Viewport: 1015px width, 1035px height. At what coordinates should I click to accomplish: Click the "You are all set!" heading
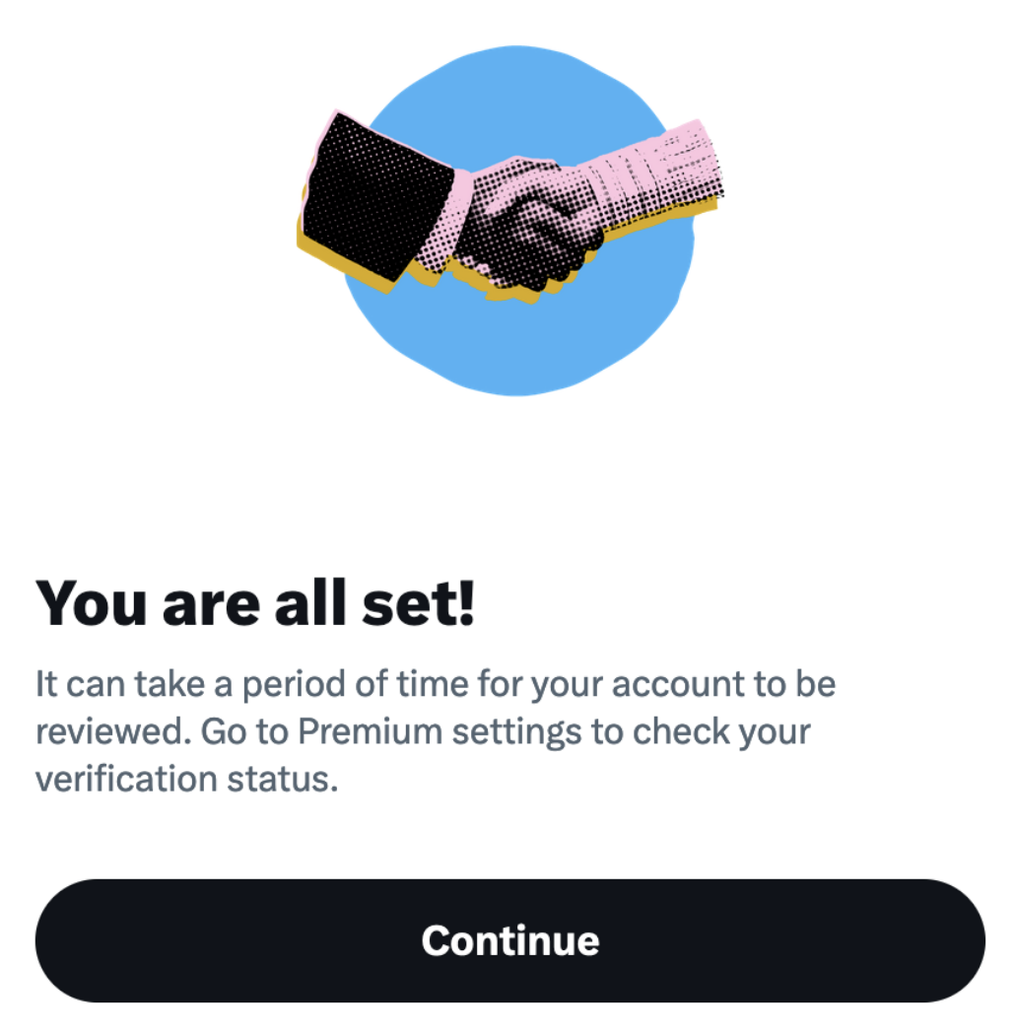point(255,603)
